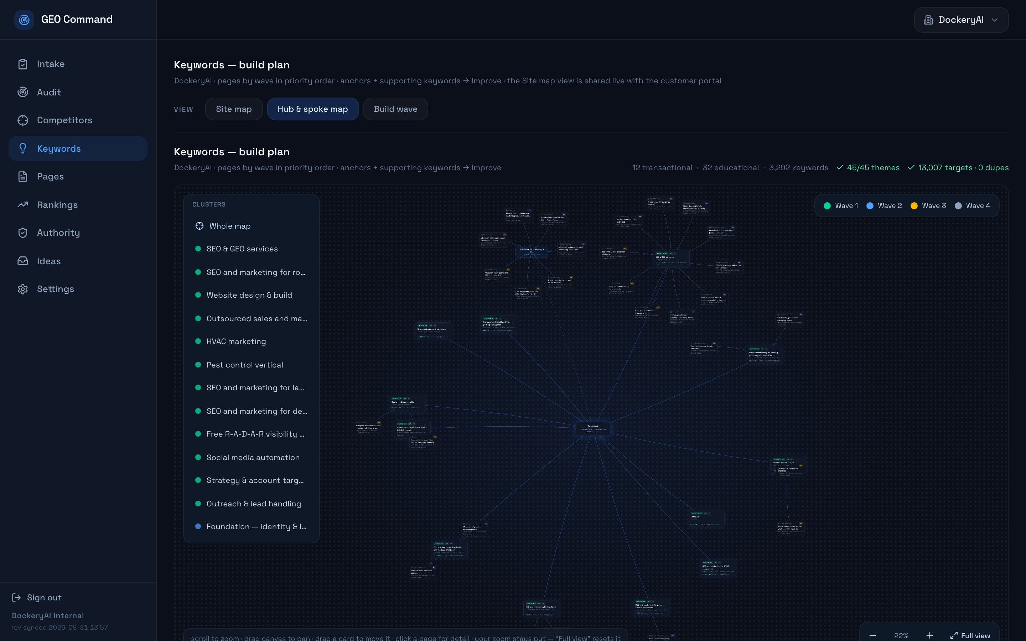Select Whole map in Clusters
The height and width of the screenshot is (641, 1026).
click(x=252, y=226)
